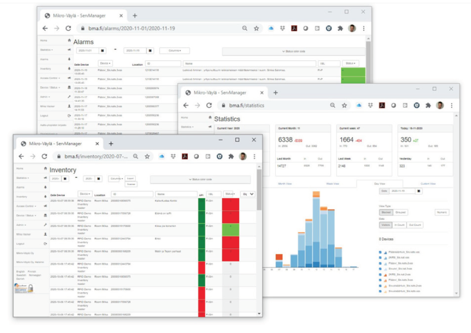Open the extensions puzzle icon in the Inventory window
Viewport: 471px width, 333px height.
coord(231,156)
